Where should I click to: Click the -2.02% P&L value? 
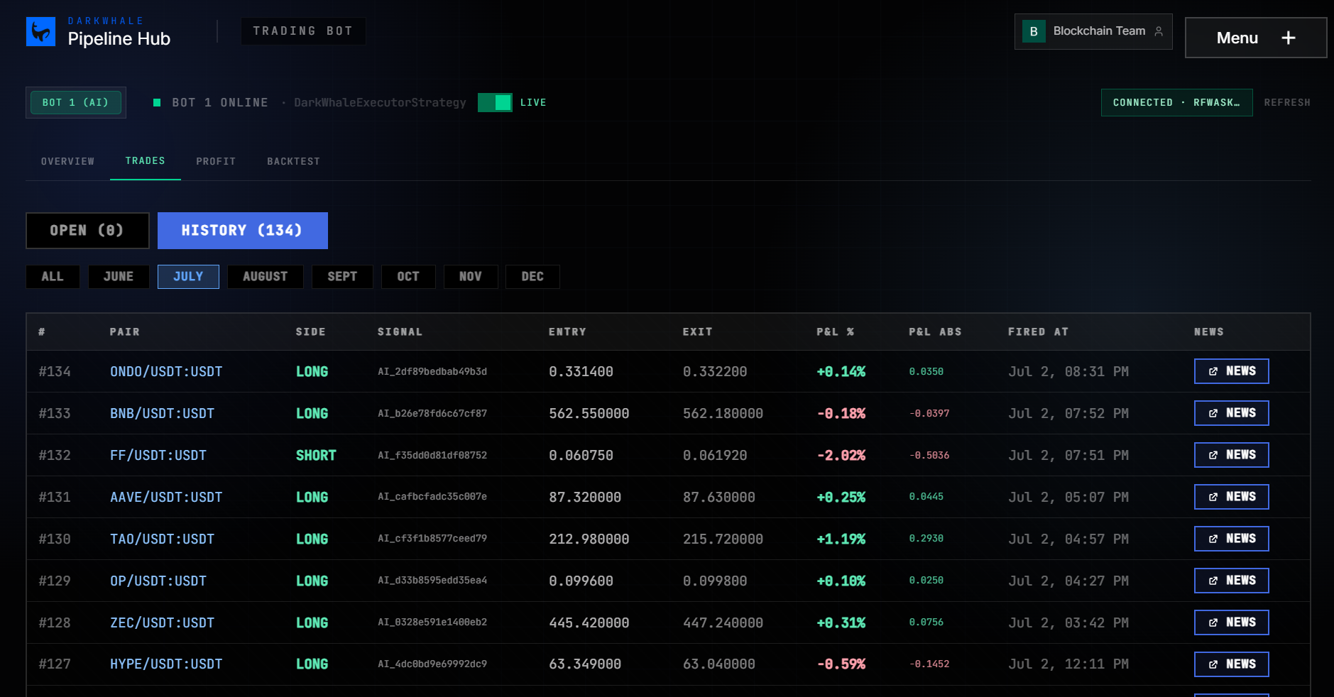pos(841,456)
